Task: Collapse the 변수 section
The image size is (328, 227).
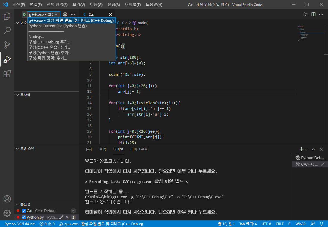Action: (x=17, y=23)
